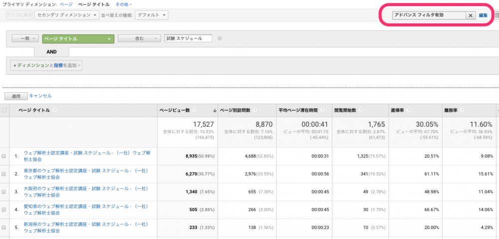Open help icon beside ページビュー数 header
The height and width of the screenshot is (239, 499).
click(195, 110)
